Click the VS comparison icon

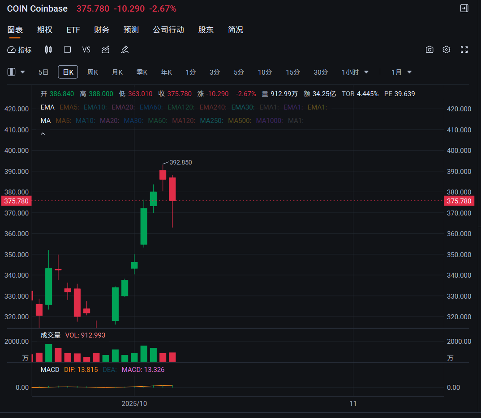coord(86,50)
